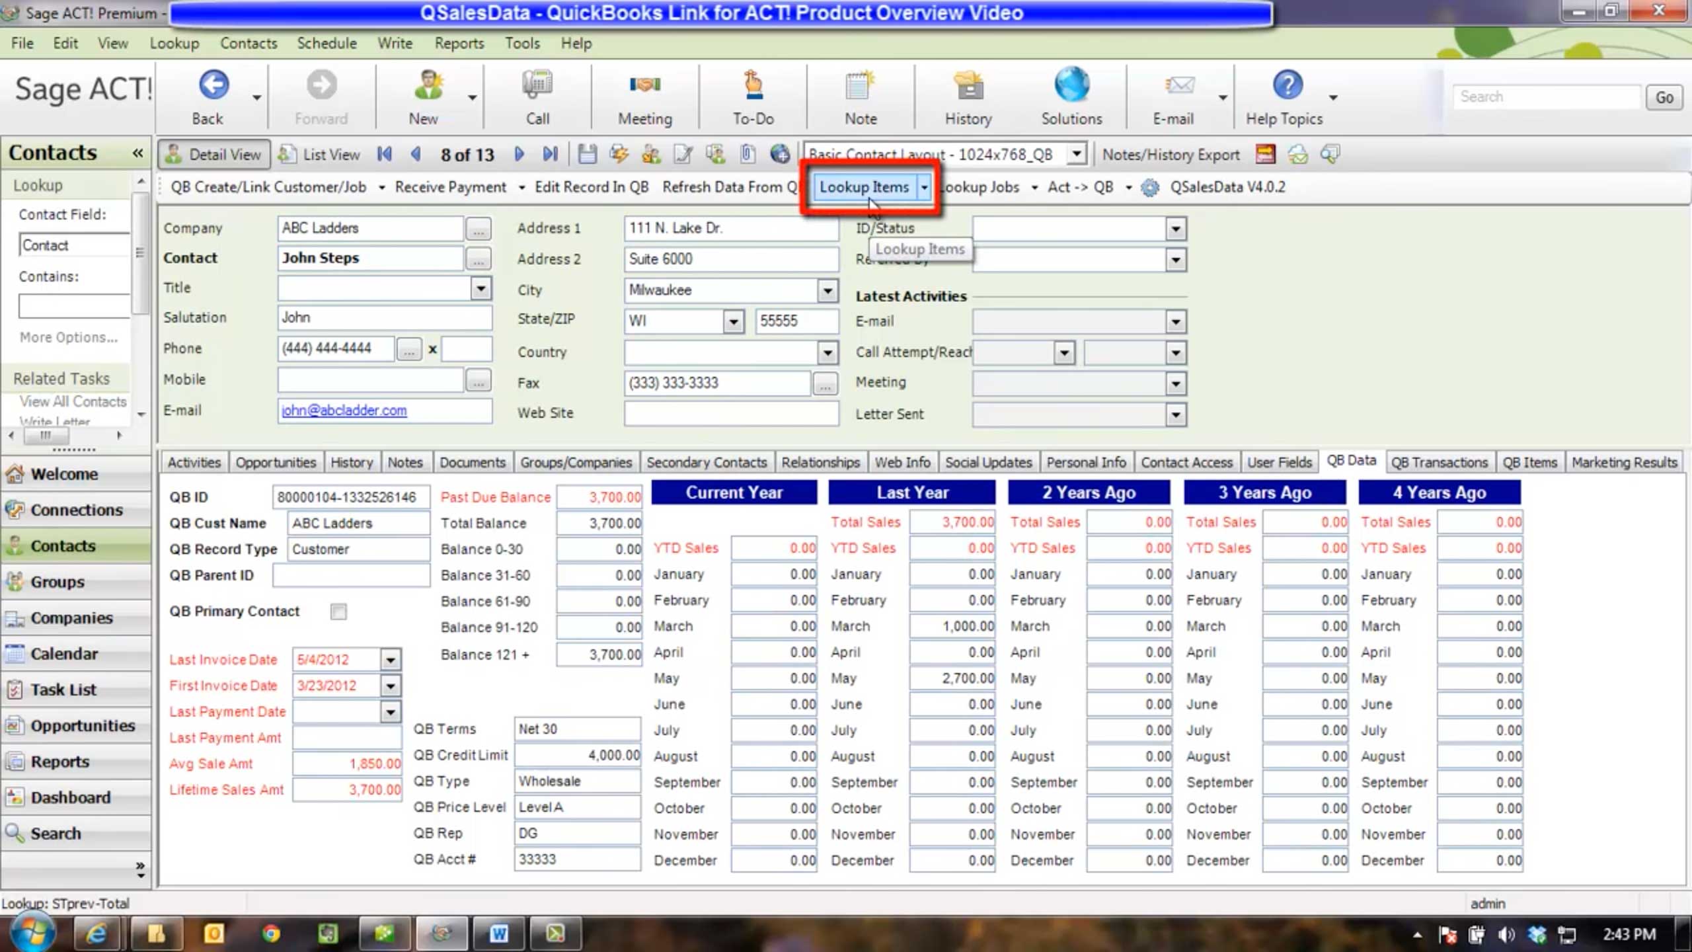Click the Call phone icon

tap(537, 85)
